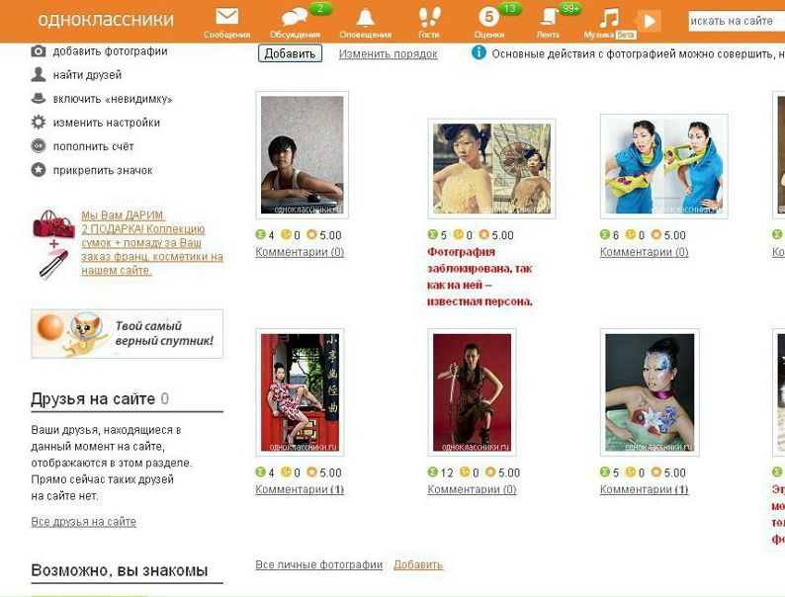Open thumbnail of woman in red dress with sword

[472, 392]
